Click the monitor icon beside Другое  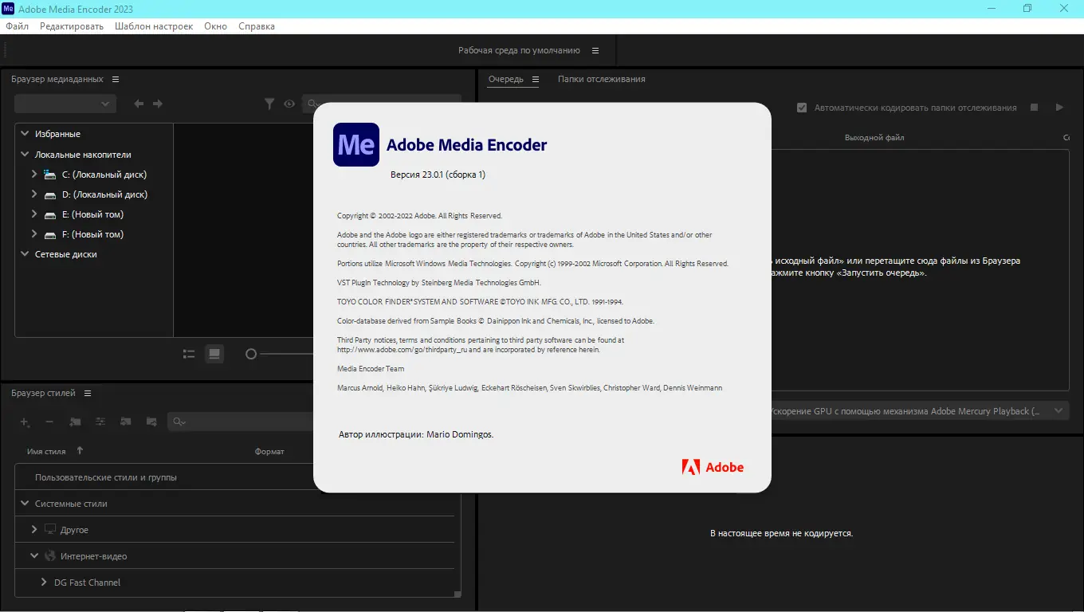(x=50, y=530)
